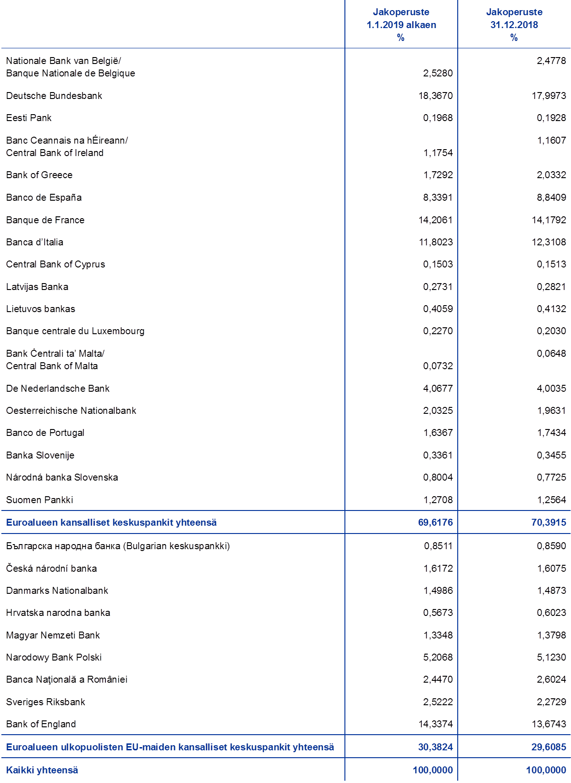Click the 30,3824 non-euro area subtotal value
Viewport: 571px width, 783px height.
pyautogui.click(x=435, y=747)
